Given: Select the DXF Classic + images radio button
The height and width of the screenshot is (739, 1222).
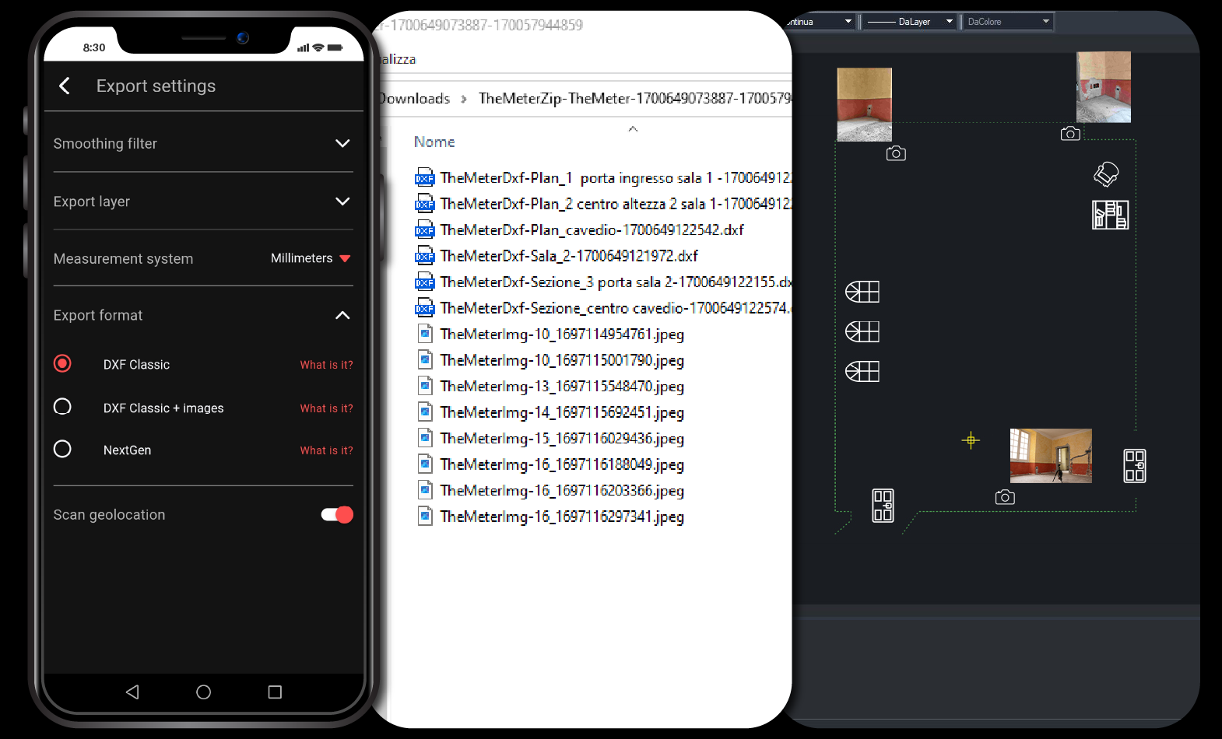Looking at the screenshot, I should pos(62,407).
